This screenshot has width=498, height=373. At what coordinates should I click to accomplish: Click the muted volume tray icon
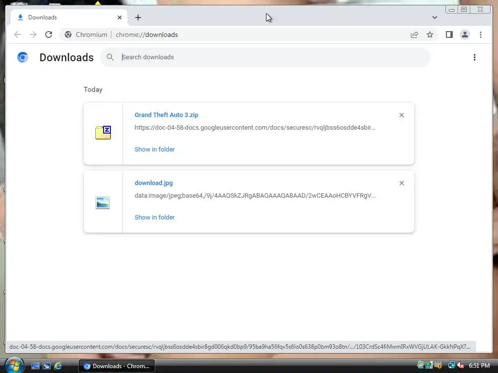click(461, 365)
